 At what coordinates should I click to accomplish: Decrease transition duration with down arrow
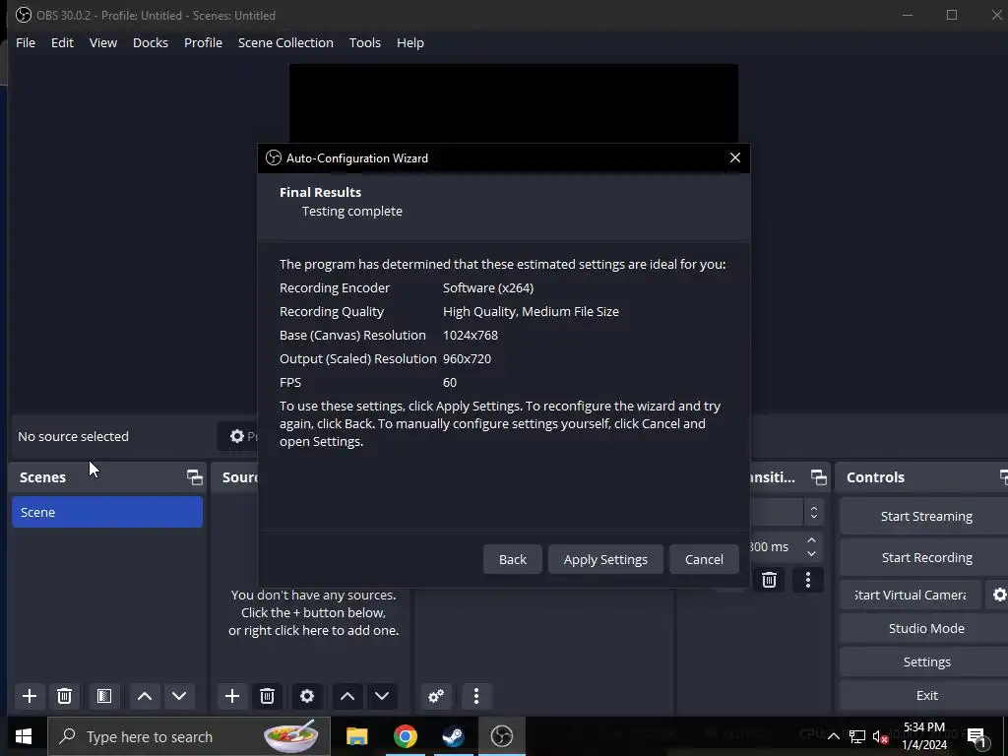pyautogui.click(x=811, y=553)
